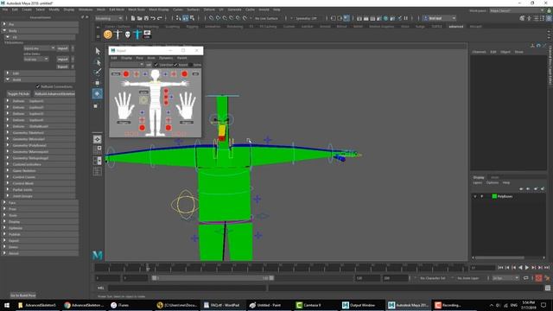553x311 pixels.
Task: Open the No Character Set dropdown
Action: (x=433, y=278)
